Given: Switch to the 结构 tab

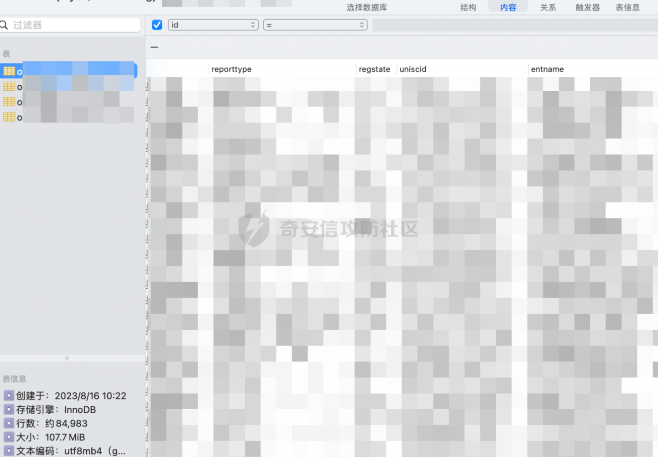Looking at the screenshot, I should point(468,7).
